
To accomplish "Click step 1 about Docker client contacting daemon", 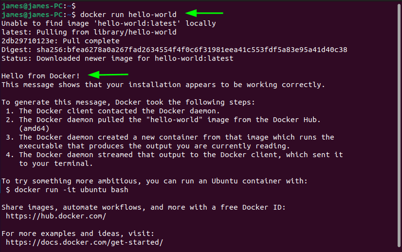I will 113,111.
